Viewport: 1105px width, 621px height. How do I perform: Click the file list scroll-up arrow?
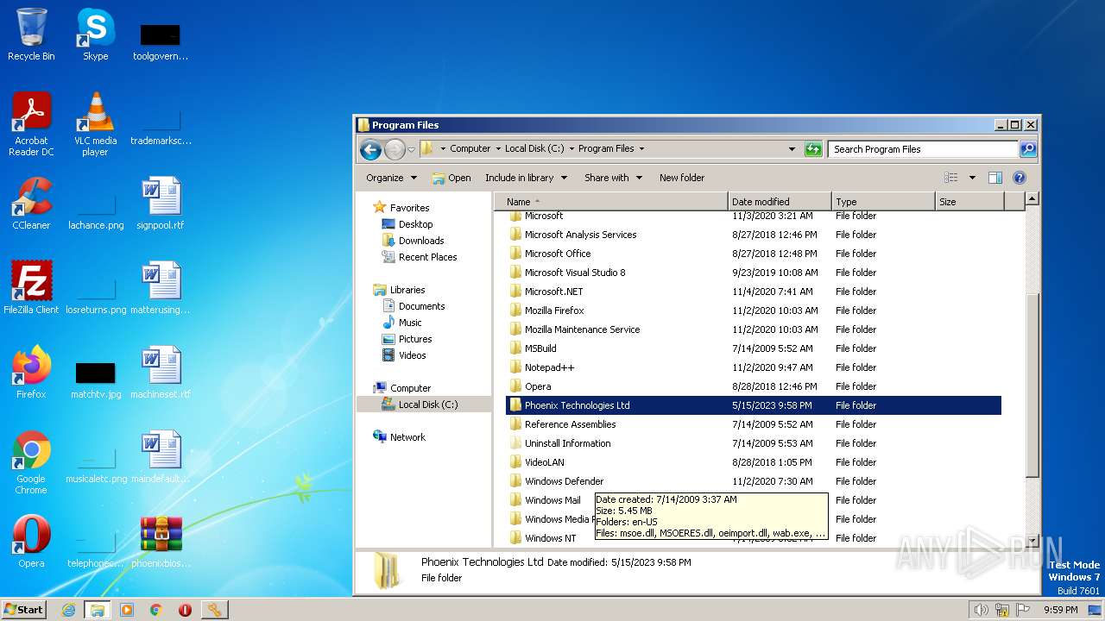click(x=1032, y=199)
